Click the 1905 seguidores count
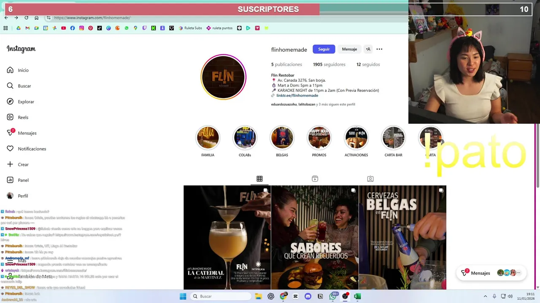The height and width of the screenshot is (303, 540). pyautogui.click(x=329, y=64)
